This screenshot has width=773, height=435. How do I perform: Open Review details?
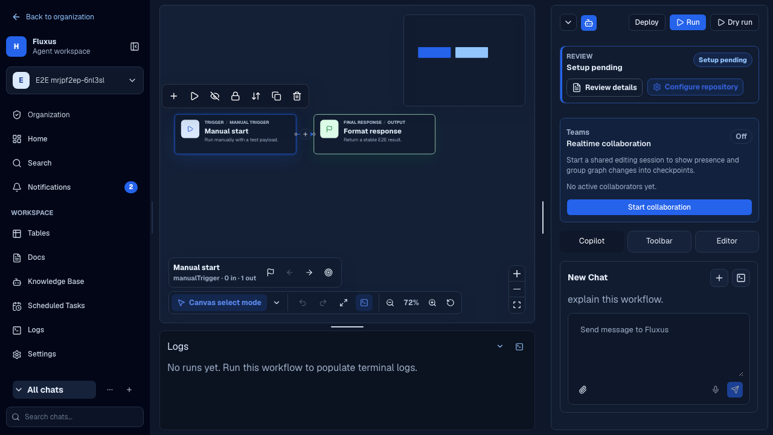click(605, 88)
